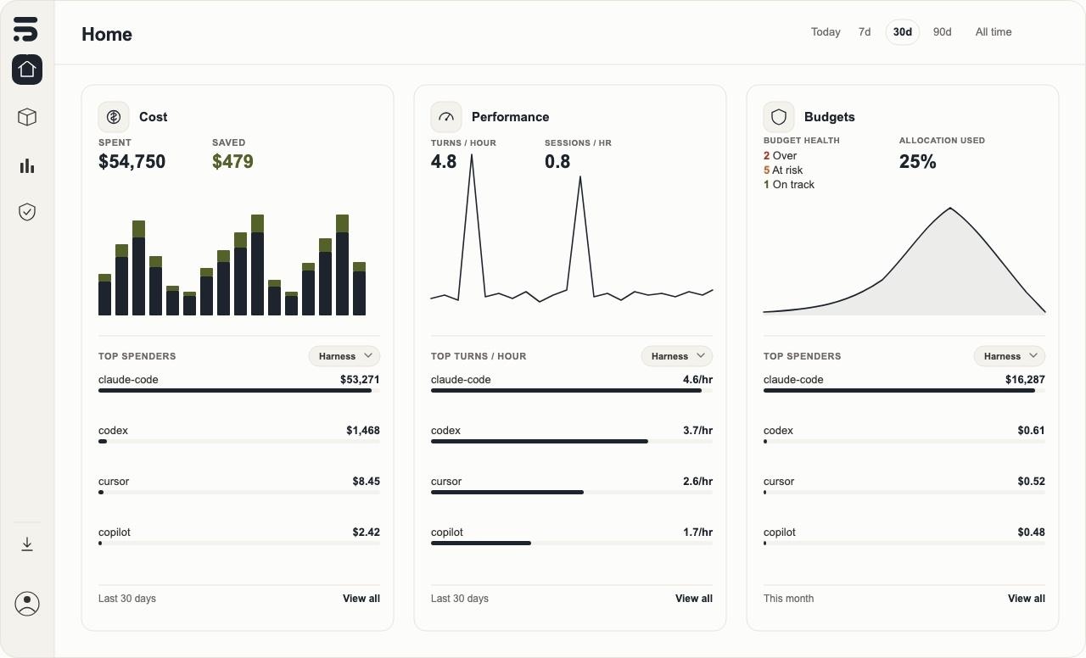The width and height of the screenshot is (1086, 658).
Task: Click copilot row in Performance card
Action: point(572,537)
